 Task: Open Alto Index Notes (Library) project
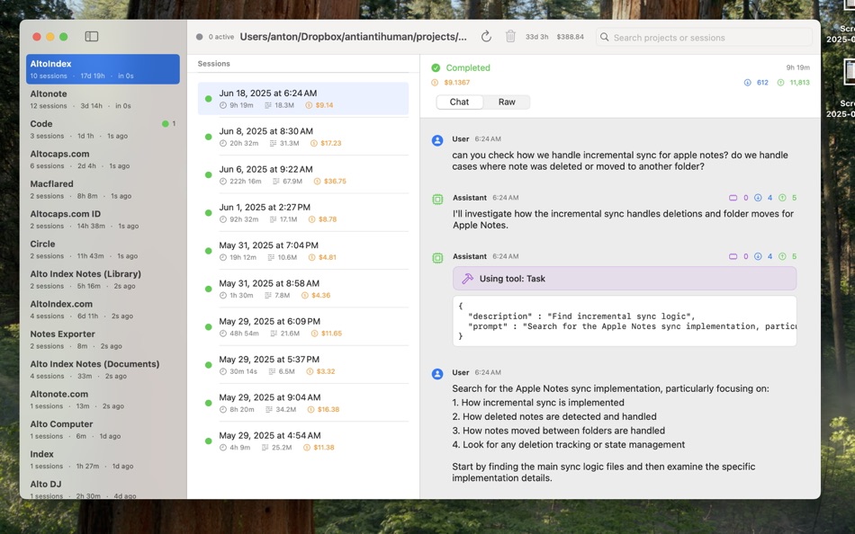coord(103,279)
